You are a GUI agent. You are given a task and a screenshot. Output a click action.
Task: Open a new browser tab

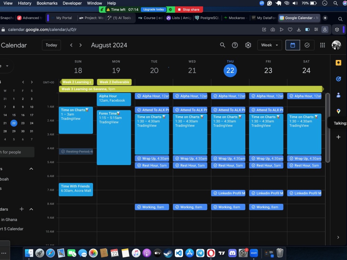pyautogui.click(x=325, y=18)
